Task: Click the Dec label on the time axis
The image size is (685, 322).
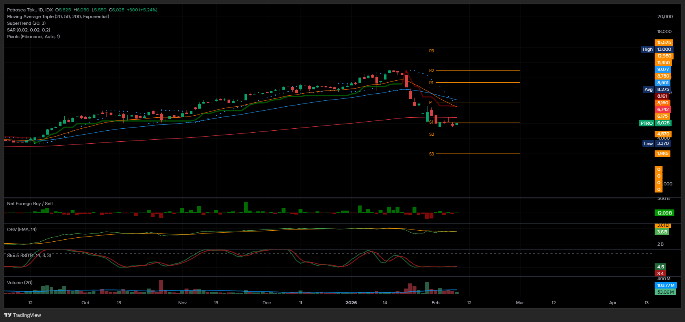Action: (x=267, y=303)
